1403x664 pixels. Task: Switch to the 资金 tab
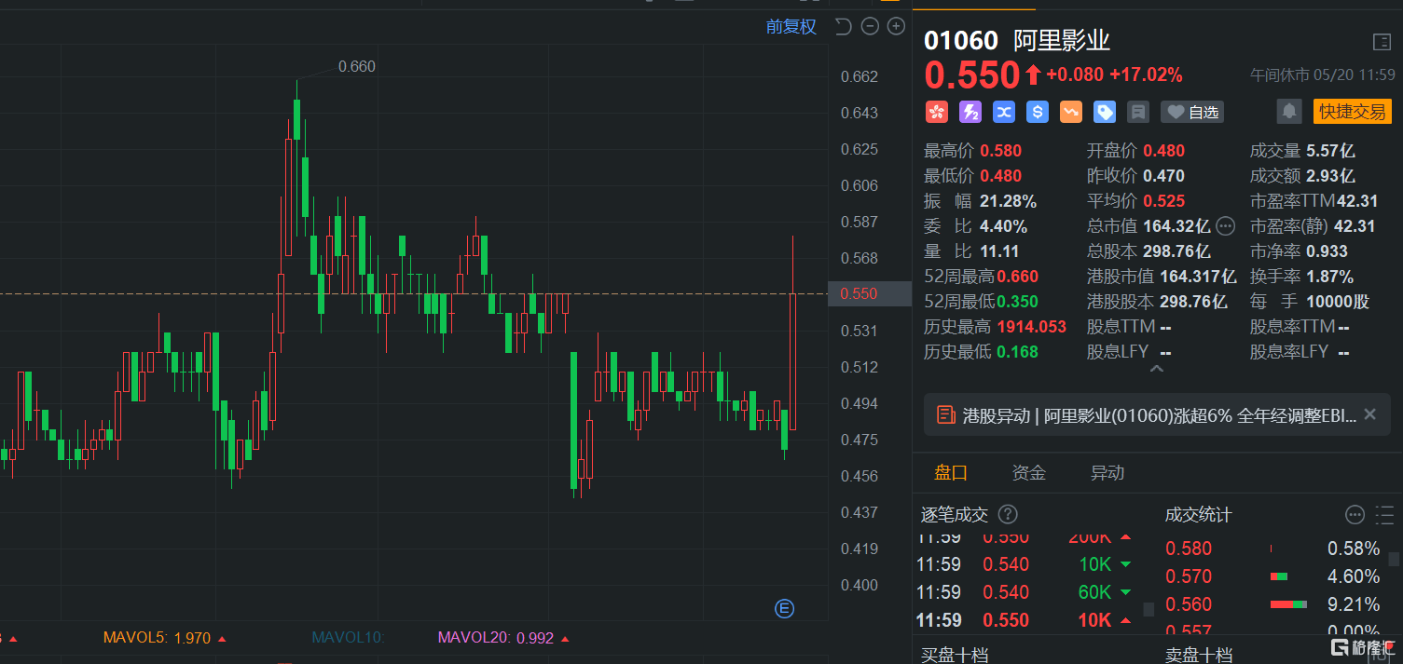1029,473
